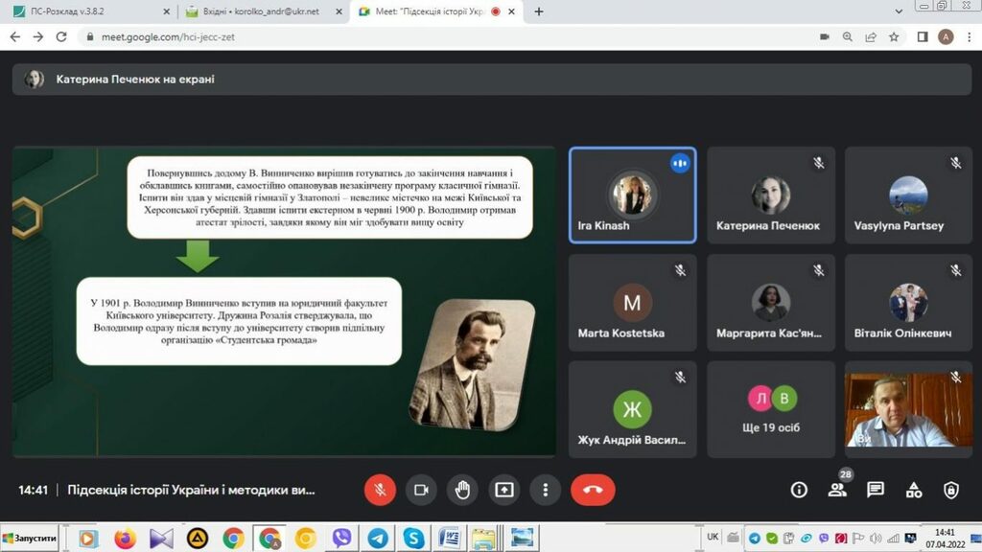The width and height of the screenshot is (982, 552).
Task: Raise hand in the meeting
Action: click(x=462, y=490)
